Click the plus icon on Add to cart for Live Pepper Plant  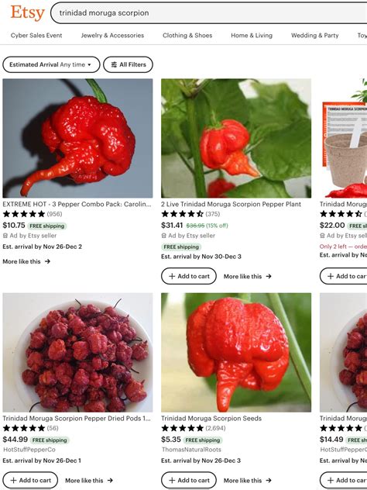(172, 276)
